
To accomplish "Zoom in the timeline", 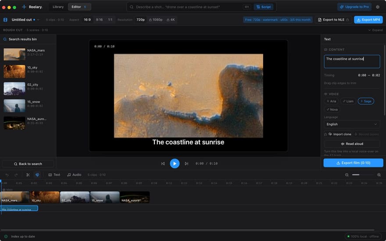I will 379,175.
